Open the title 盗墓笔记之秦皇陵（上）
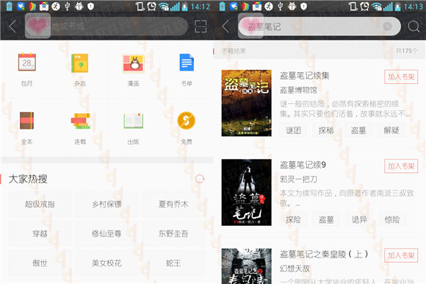The width and height of the screenshot is (426, 284). click(x=324, y=255)
